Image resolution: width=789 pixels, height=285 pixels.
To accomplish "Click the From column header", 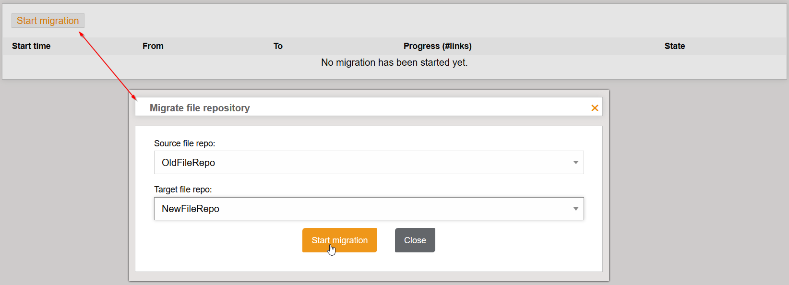I will point(153,46).
